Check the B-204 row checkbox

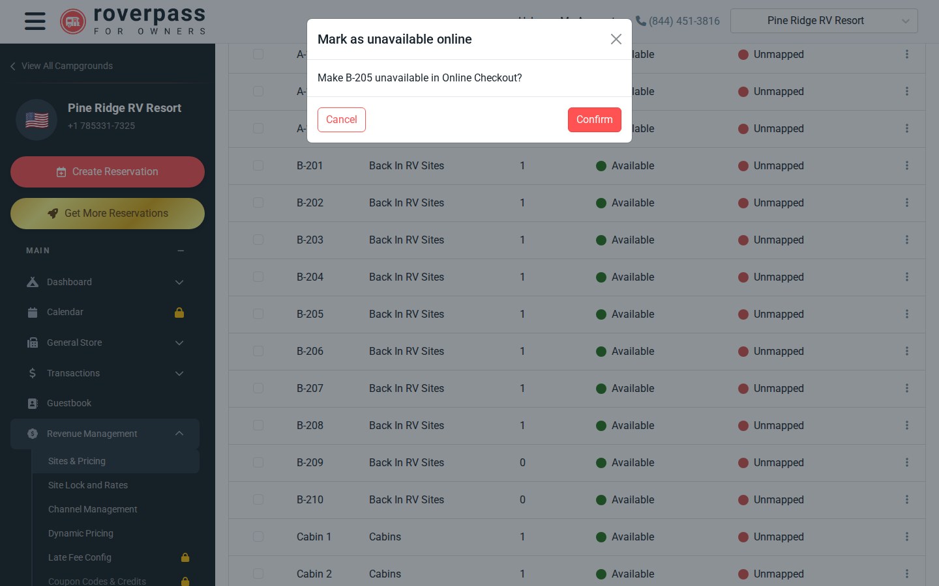[258, 277]
